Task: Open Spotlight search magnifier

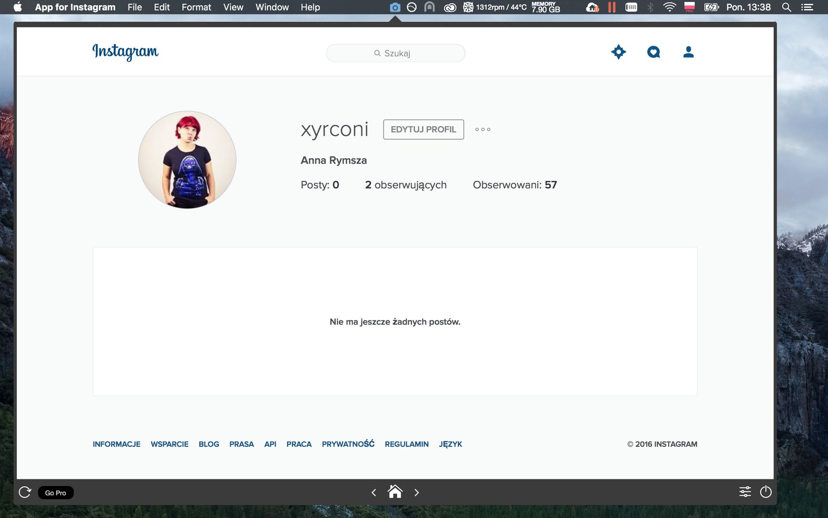Action: coord(786,7)
